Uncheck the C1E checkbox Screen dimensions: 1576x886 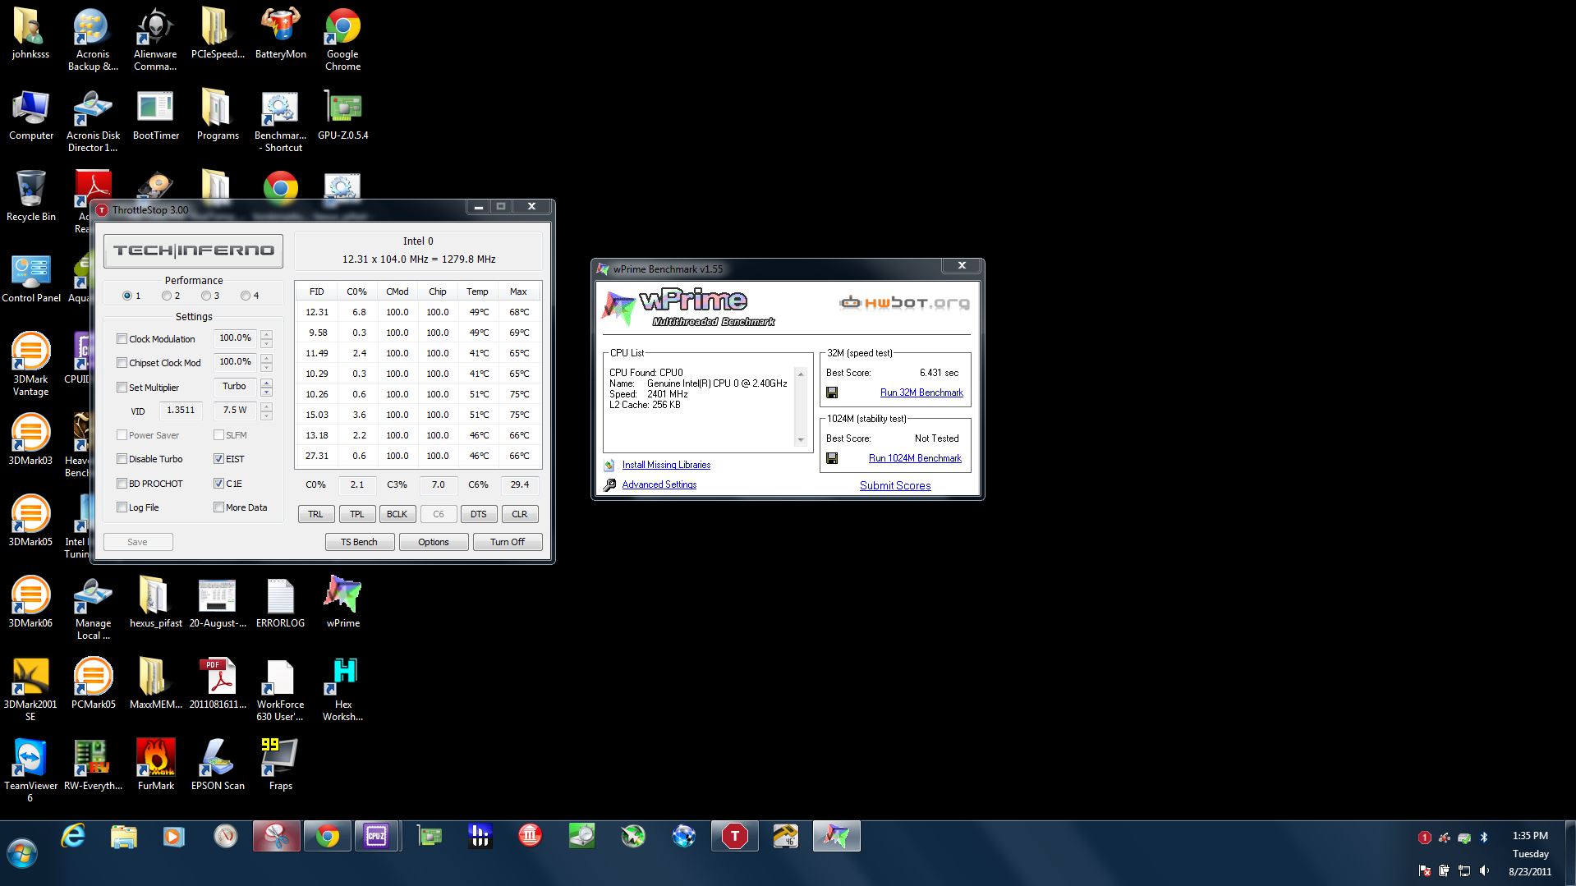point(218,483)
